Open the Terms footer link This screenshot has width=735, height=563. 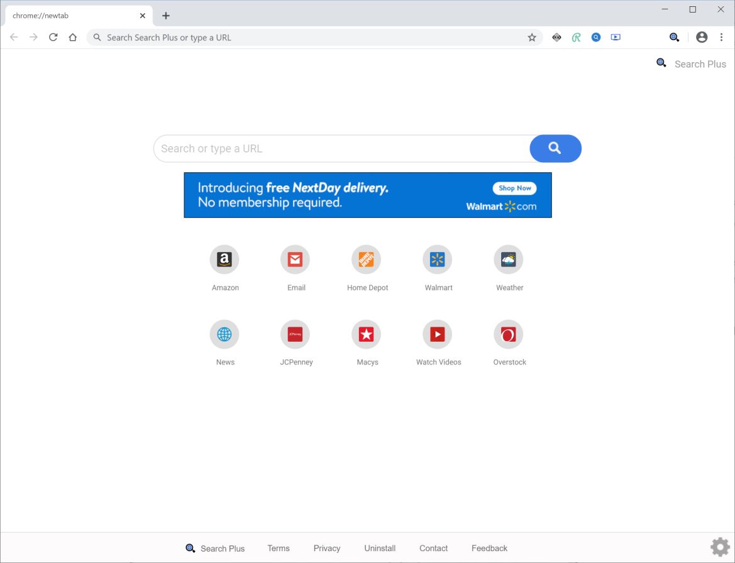279,548
